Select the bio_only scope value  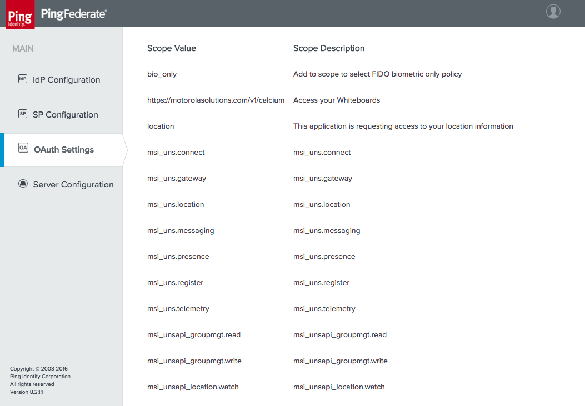[x=162, y=74]
